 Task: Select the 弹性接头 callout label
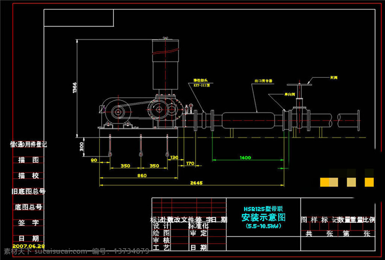tap(201, 81)
